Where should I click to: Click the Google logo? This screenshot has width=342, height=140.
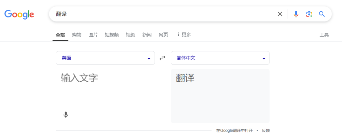point(19,14)
